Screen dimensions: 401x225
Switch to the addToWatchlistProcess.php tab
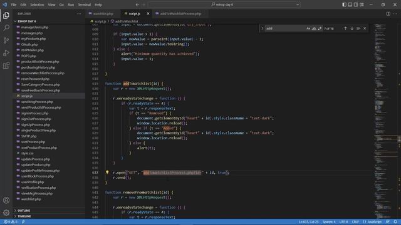coord(180,14)
